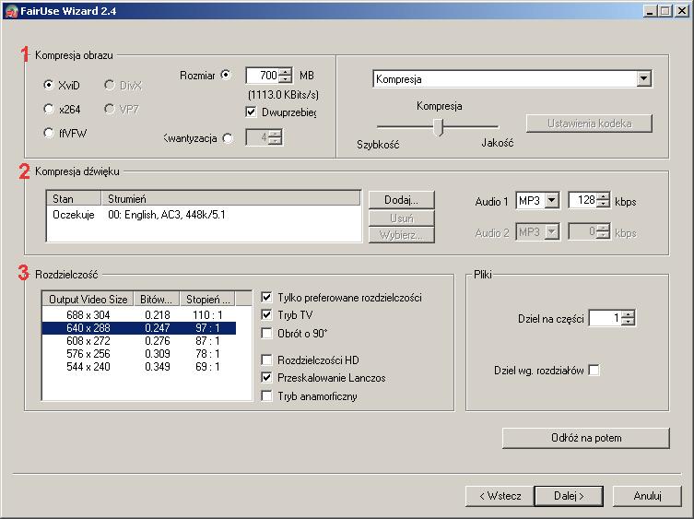Select the 576 x 256 resolution row
The height and width of the screenshot is (519, 694).
tap(139, 353)
